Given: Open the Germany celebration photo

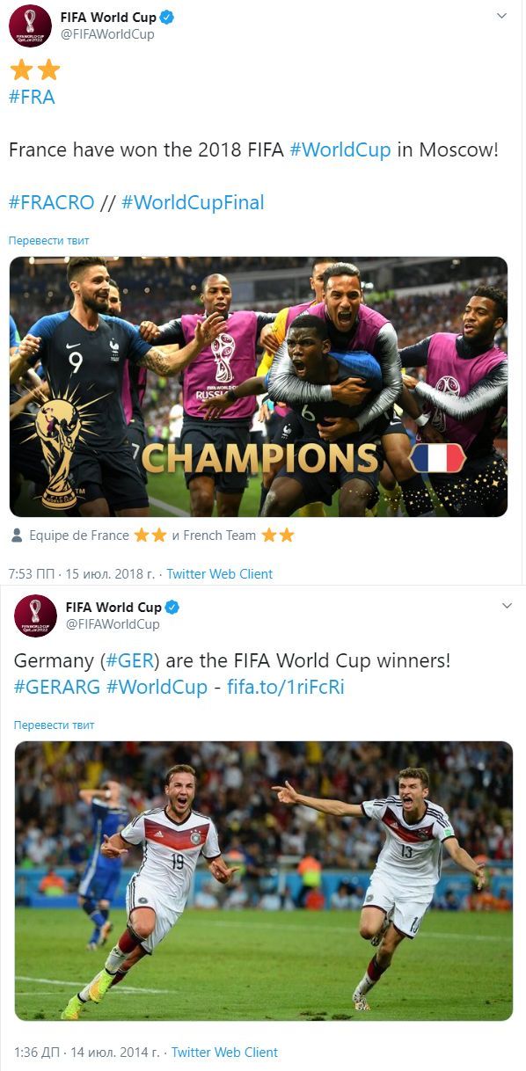Looking at the screenshot, I should click(x=264, y=880).
